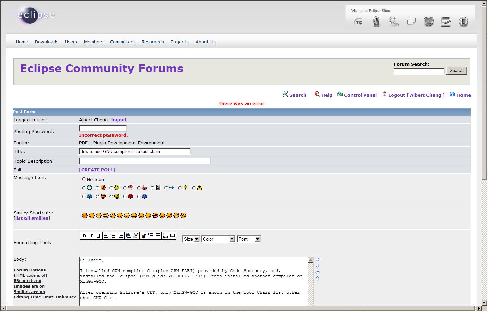The image size is (488, 312).
Task: Open the Eclipse Marketplace (mp) site icon
Action: click(x=359, y=22)
